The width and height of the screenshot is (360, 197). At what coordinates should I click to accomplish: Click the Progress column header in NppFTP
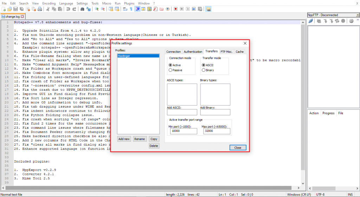click(x=328, y=113)
